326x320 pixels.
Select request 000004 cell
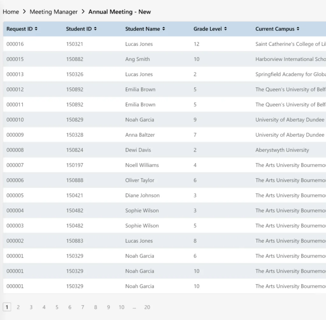[15, 211]
